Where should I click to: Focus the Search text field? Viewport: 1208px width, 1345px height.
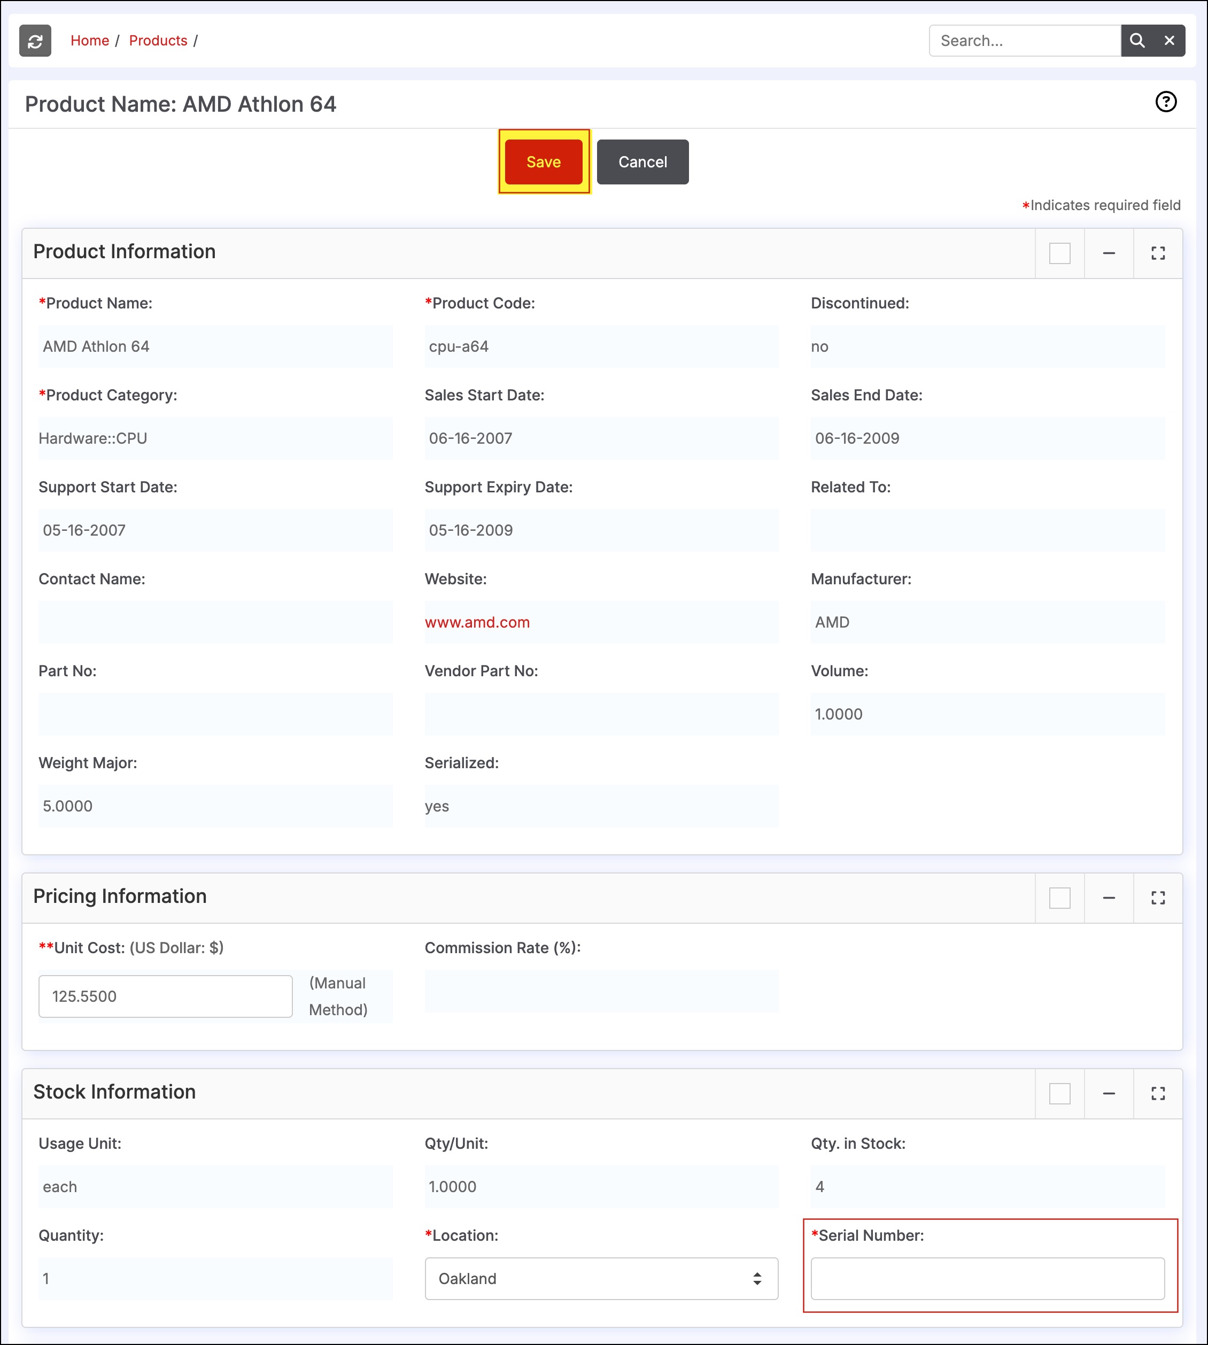click(x=1025, y=41)
